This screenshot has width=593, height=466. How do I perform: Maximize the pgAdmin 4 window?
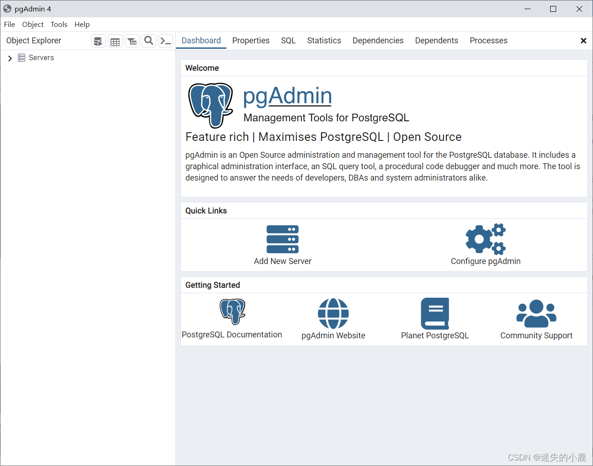(553, 9)
